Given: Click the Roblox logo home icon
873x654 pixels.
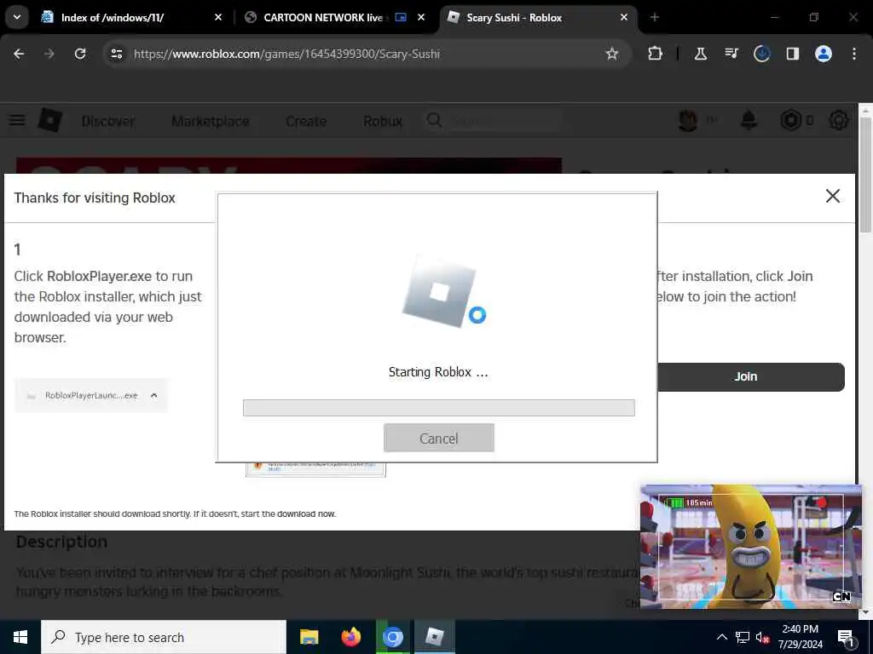Looking at the screenshot, I should (49, 120).
